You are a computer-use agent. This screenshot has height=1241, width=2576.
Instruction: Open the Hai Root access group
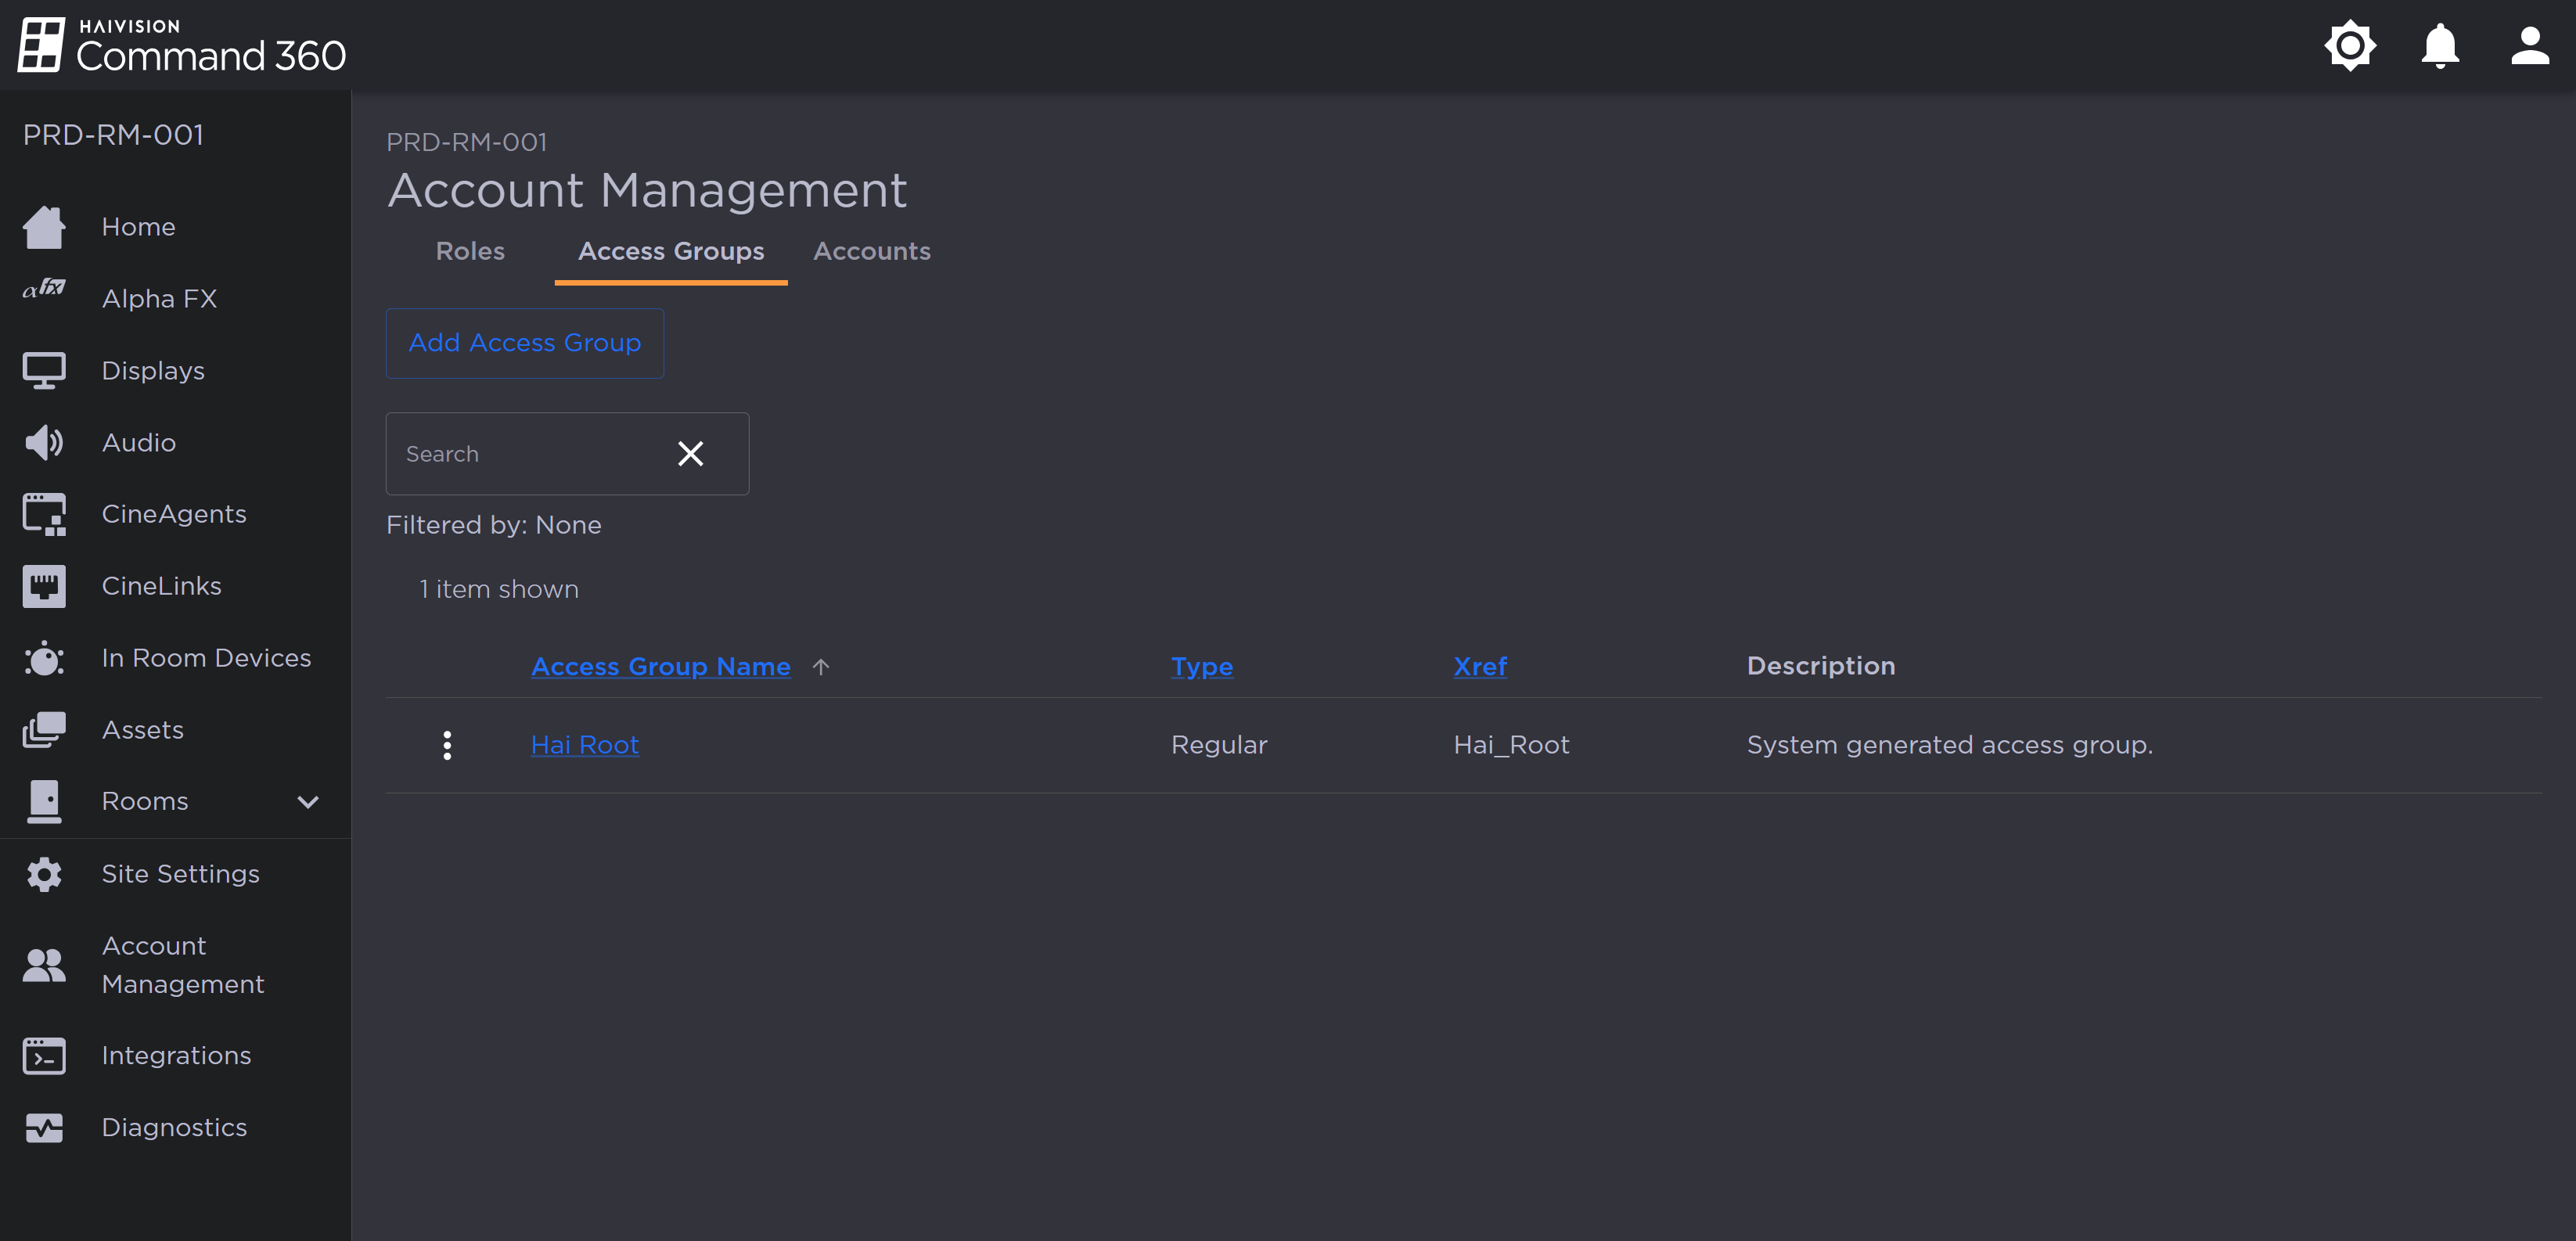pos(585,744)
